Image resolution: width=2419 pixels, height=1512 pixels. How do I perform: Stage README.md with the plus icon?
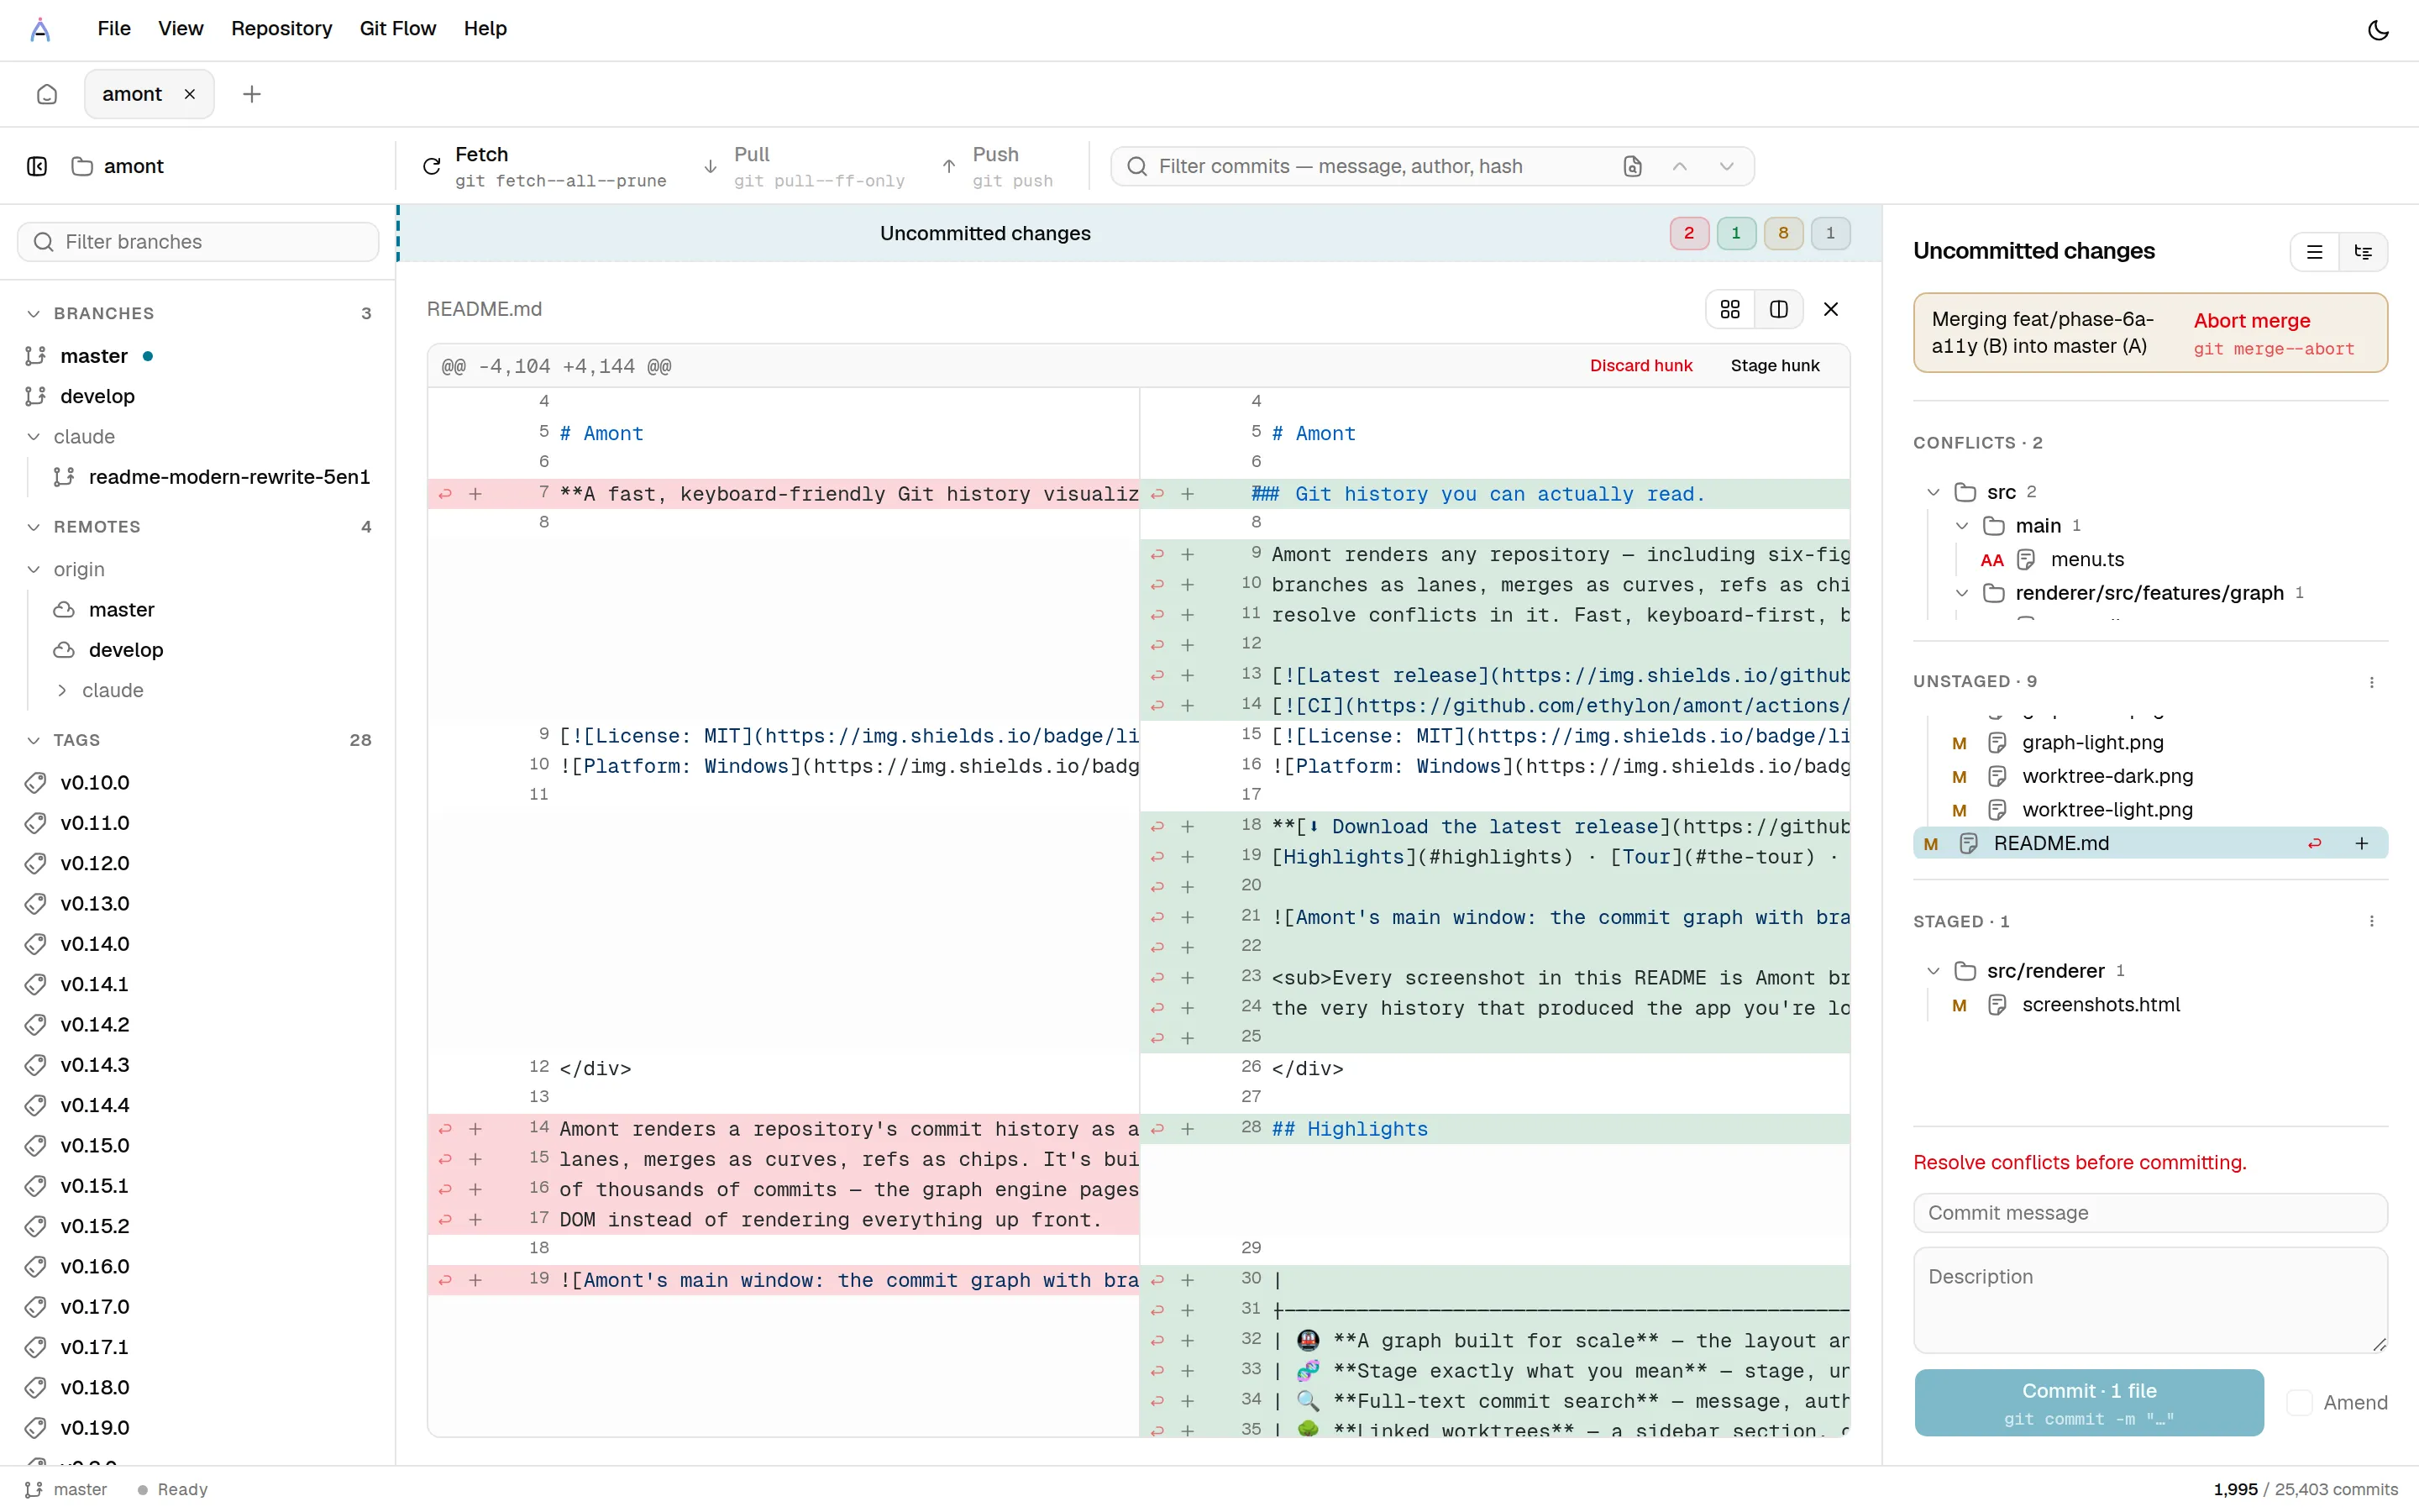coord(2362,844)
